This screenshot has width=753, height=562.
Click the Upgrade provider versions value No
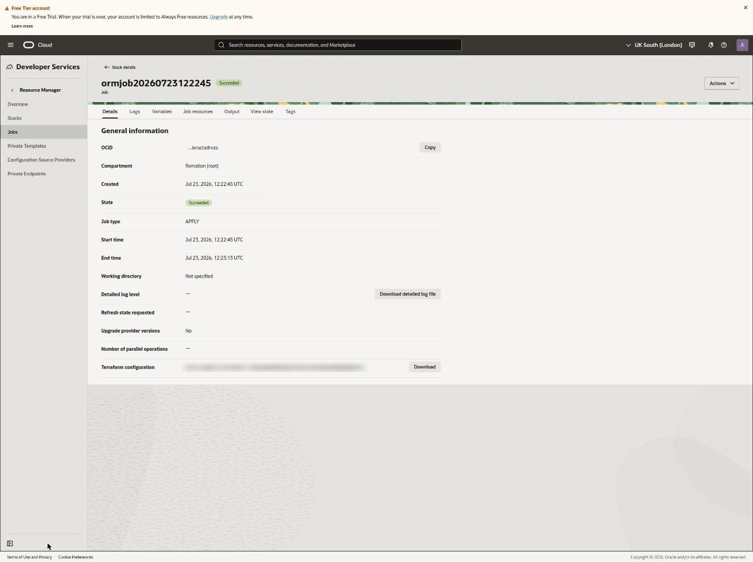pos(188,331)
